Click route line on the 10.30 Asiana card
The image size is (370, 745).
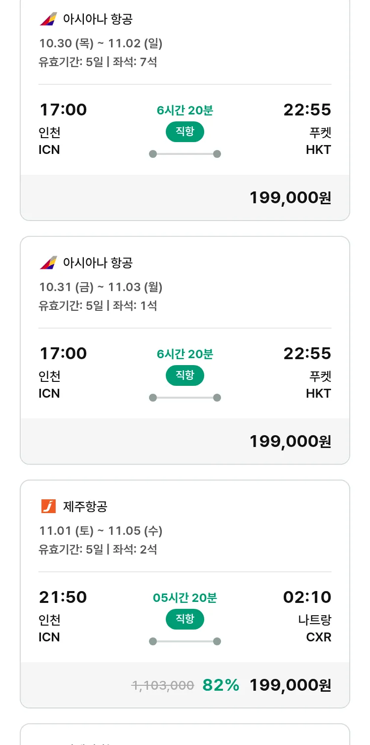[185, 154]
